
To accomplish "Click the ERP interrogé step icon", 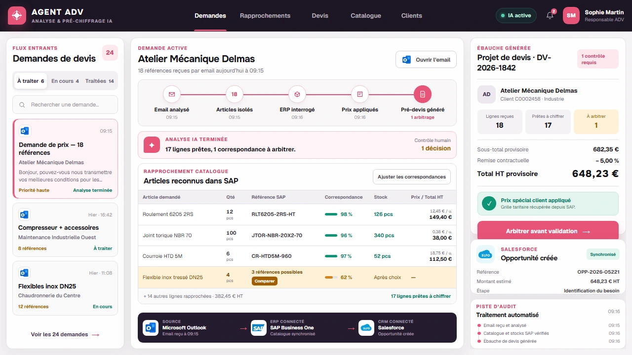I will [x=297, y=94].
